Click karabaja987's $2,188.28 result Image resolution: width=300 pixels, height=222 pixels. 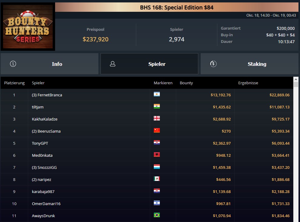[x=281, y=192]
